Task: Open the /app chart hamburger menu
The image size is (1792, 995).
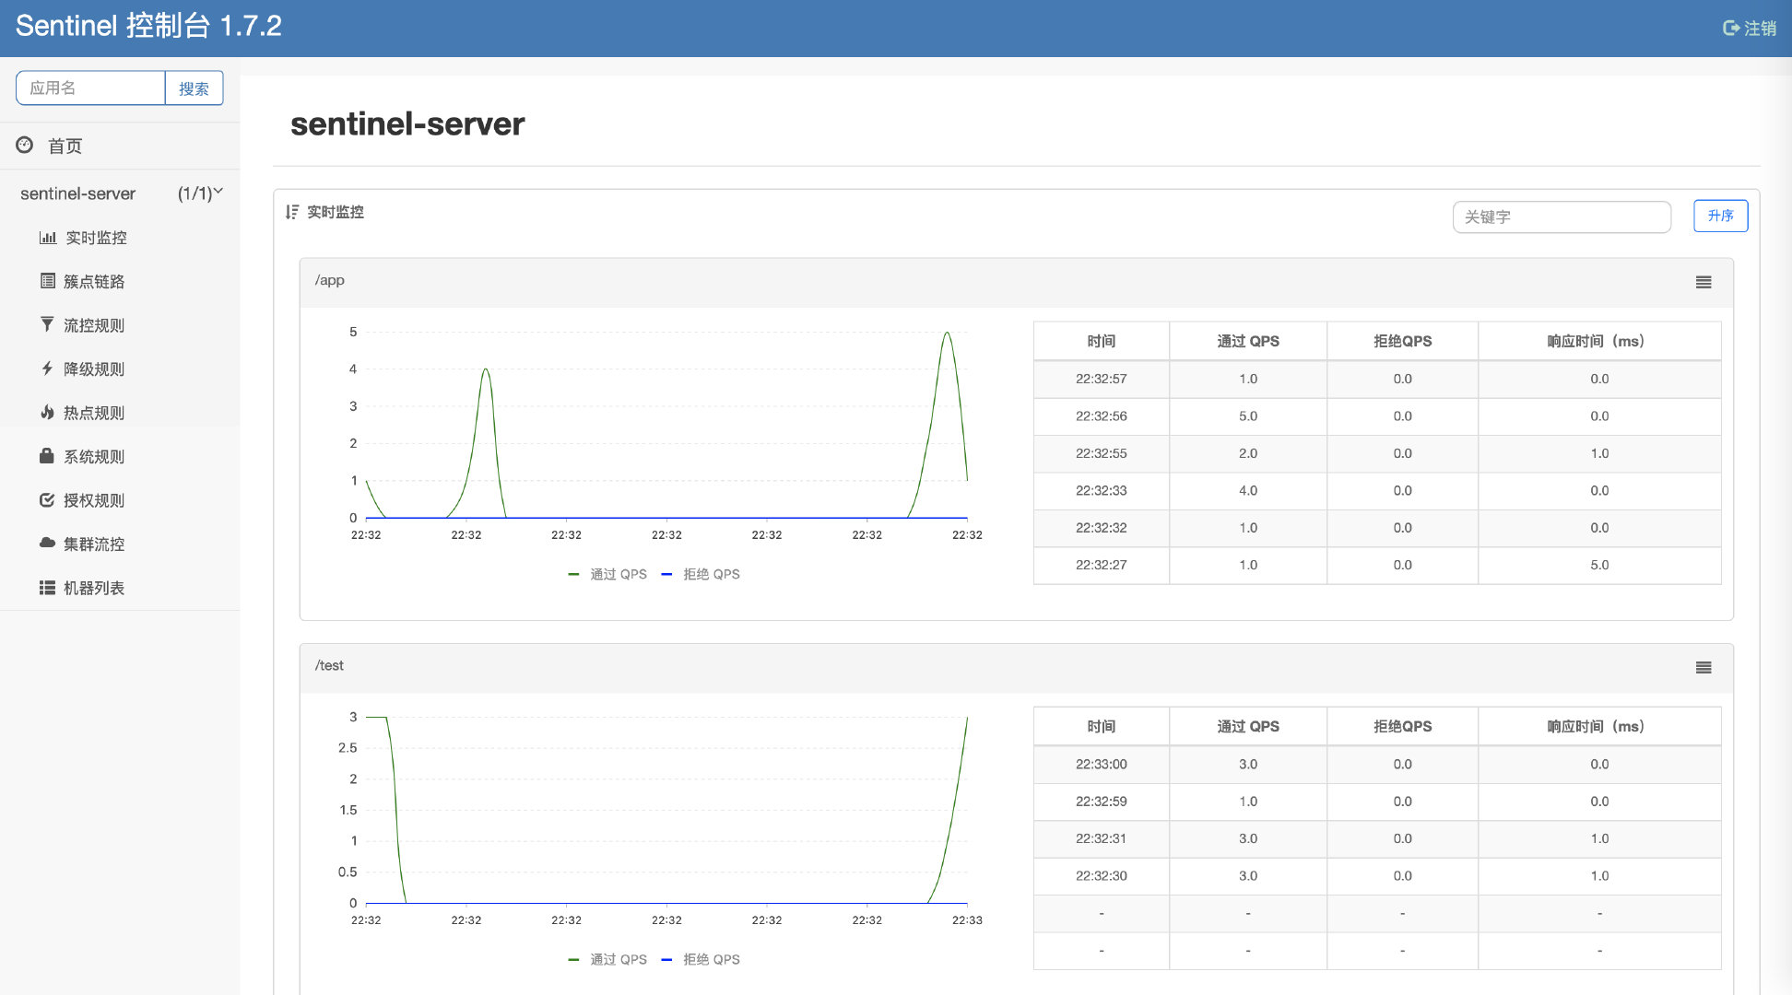Action: [x=1703, y=282]
